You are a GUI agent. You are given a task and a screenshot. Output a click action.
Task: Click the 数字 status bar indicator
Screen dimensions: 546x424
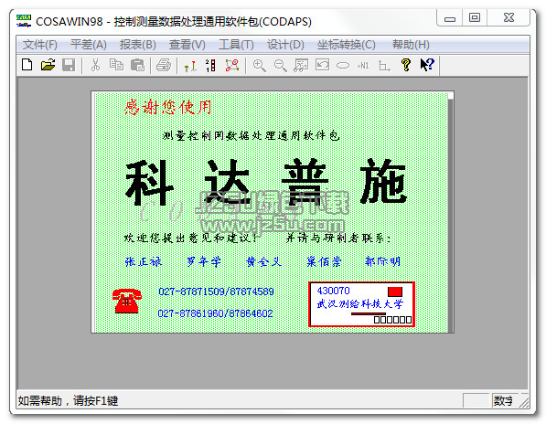pos(503,400)
